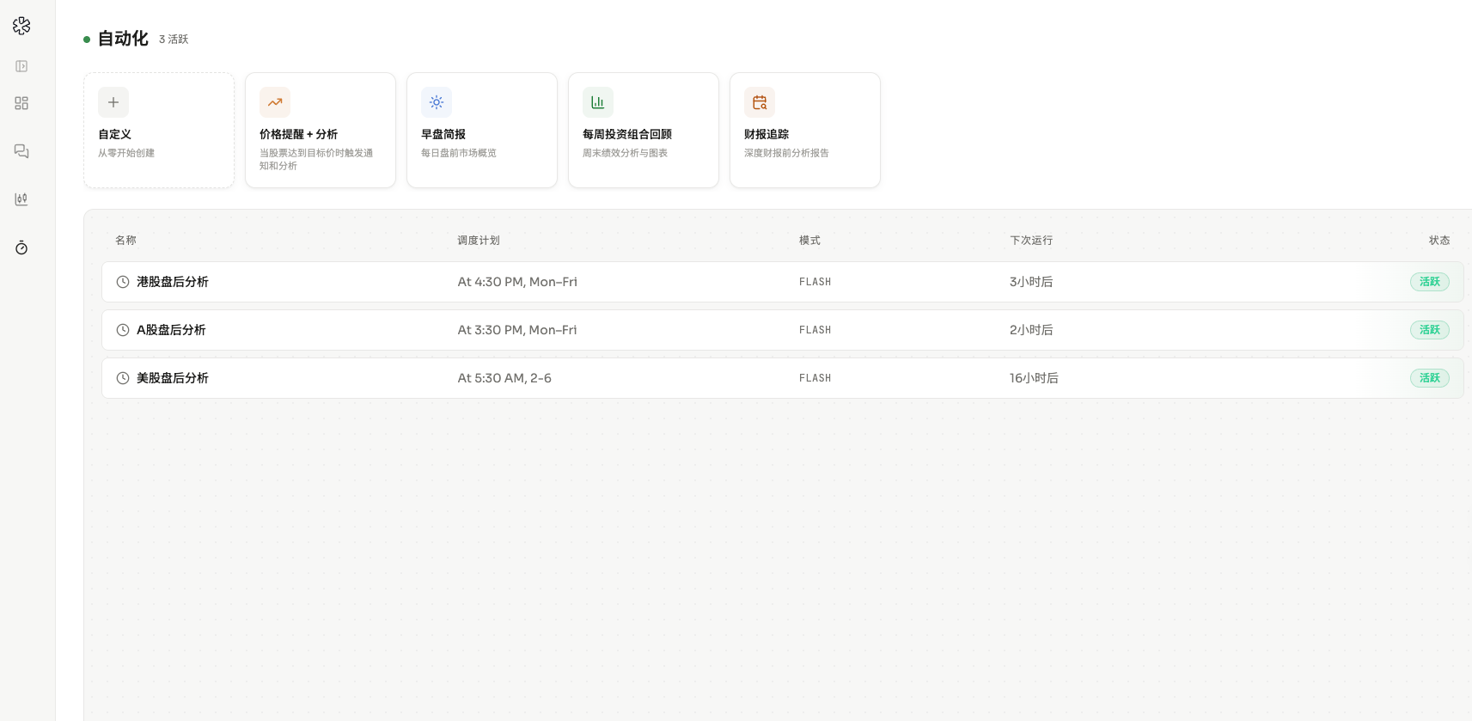Click the 自动化 page heading
This screenshot has height=721, width=1472.
(123, 39)
